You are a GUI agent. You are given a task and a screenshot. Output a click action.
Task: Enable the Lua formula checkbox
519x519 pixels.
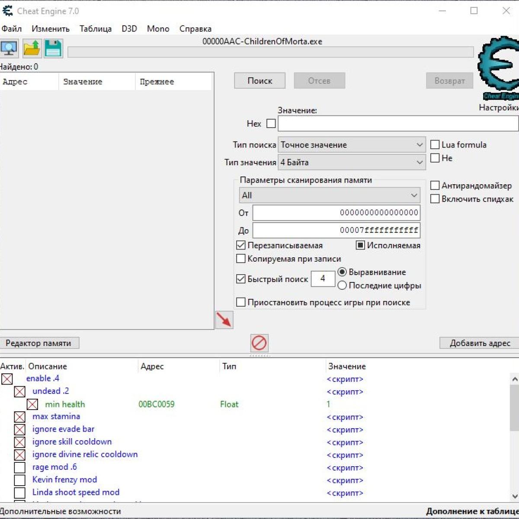tap(435, 145)
